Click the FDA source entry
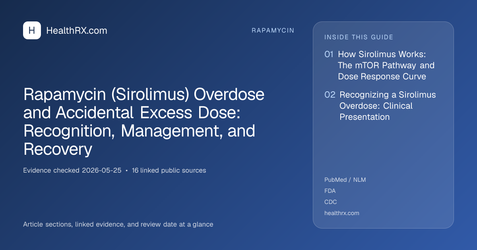Viewport: 477px width, 250px height. click(x=330, y=191)
